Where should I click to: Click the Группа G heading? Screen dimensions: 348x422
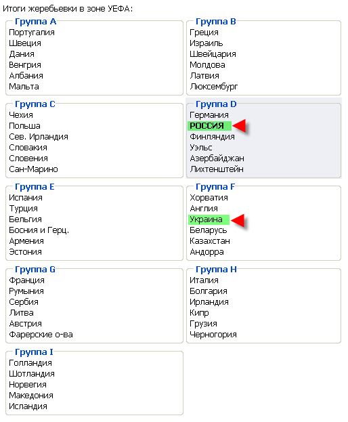pyautogui.click(x=35, y=269)
